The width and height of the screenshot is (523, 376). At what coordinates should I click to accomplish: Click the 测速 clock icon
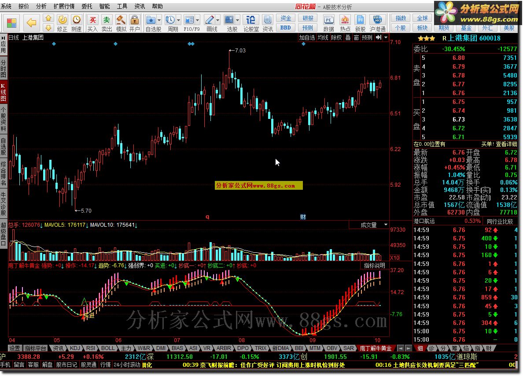77,20
